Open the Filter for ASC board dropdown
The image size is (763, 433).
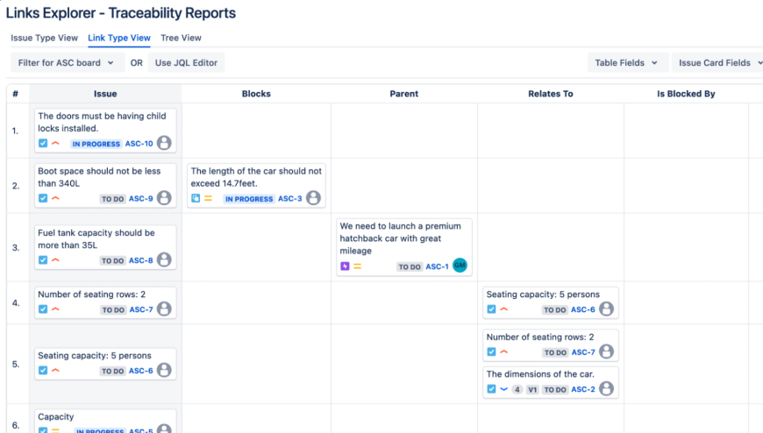[67, 63]
